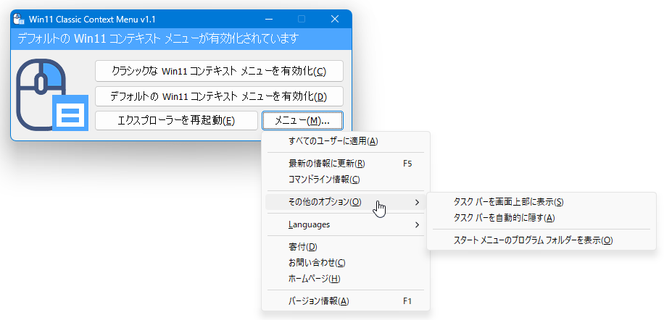Click エクスプローラーを再起動 button

coord(176,121)
